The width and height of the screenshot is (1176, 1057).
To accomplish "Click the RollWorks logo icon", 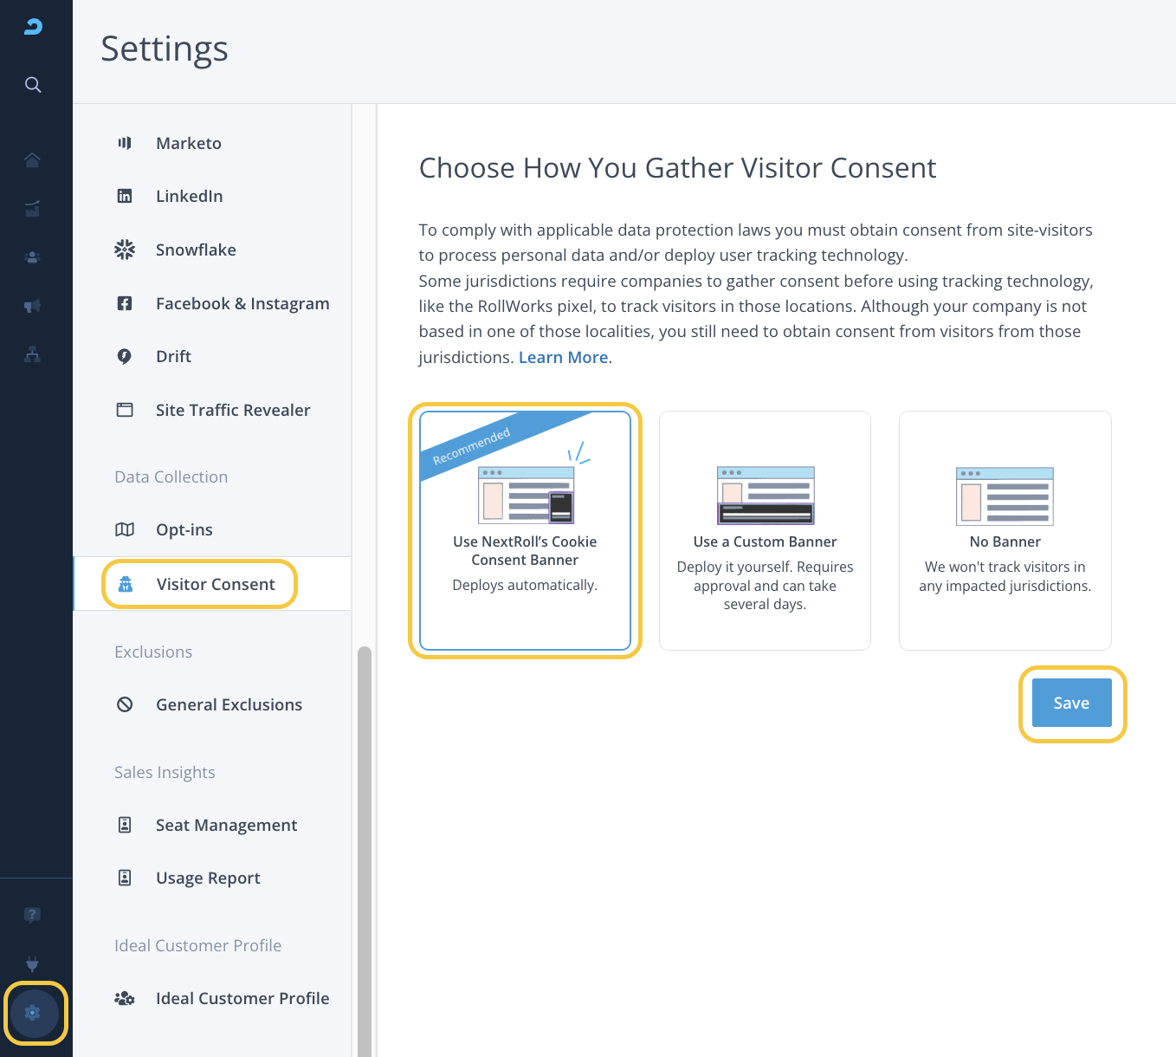I will (33, 27).
